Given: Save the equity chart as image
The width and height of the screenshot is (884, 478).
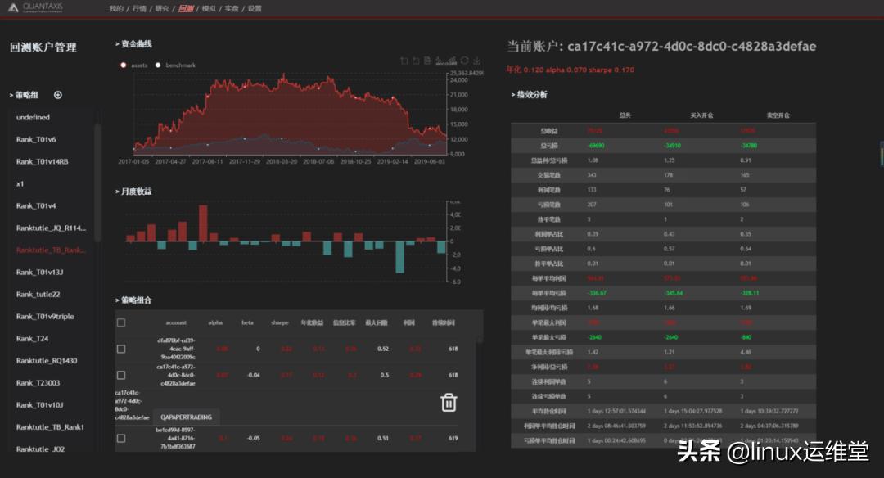Looking at the screenshot, I should point(477,61).
